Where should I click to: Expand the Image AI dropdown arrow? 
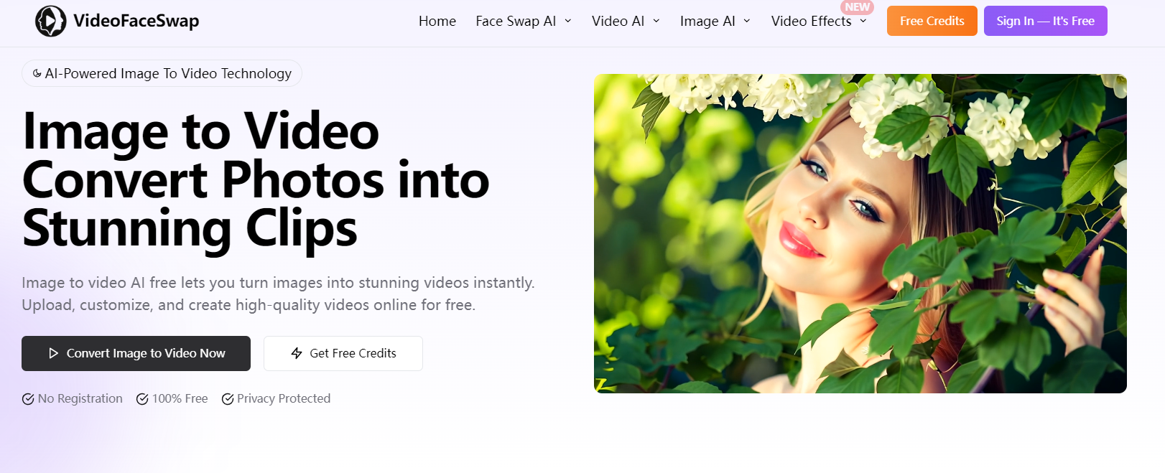pos(747,21)
